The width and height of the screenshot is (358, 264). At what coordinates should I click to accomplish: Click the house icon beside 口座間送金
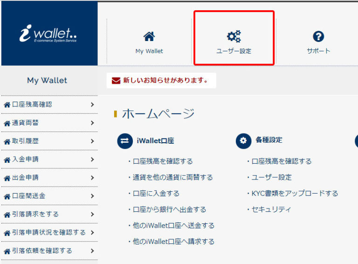pos(7,196)
